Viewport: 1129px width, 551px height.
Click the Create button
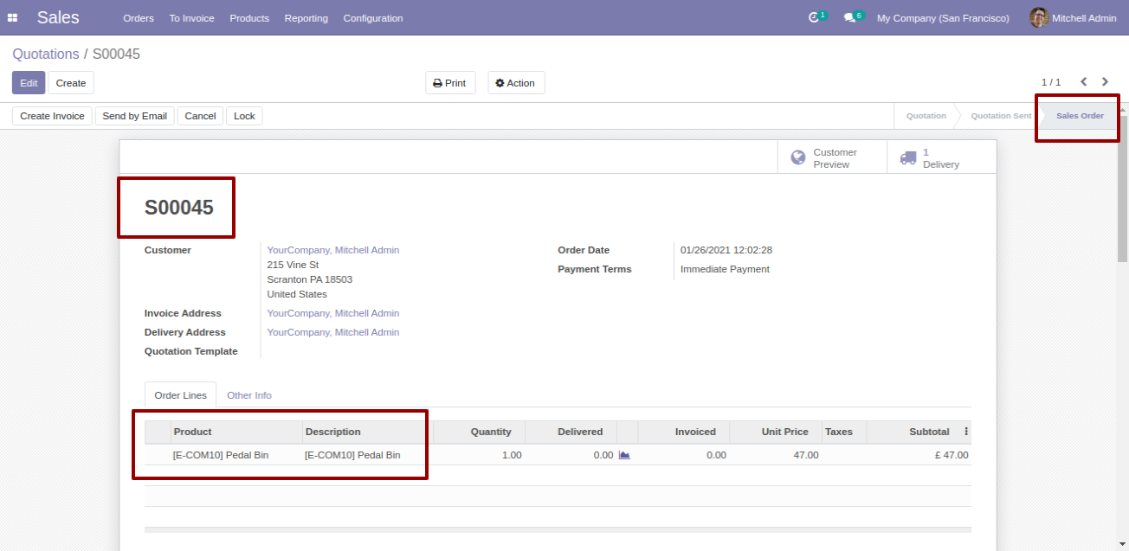[x=71, y=83]
